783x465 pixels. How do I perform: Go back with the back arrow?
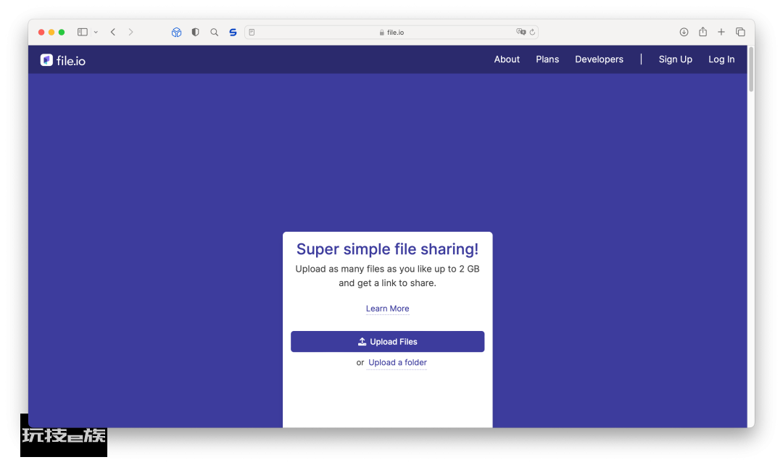(x=113, y=32)
